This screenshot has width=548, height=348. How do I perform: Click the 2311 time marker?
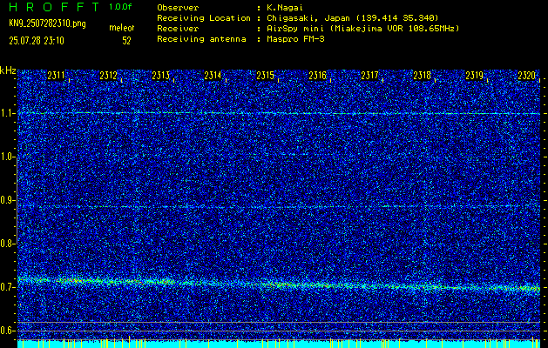click(x=57, y=76)
